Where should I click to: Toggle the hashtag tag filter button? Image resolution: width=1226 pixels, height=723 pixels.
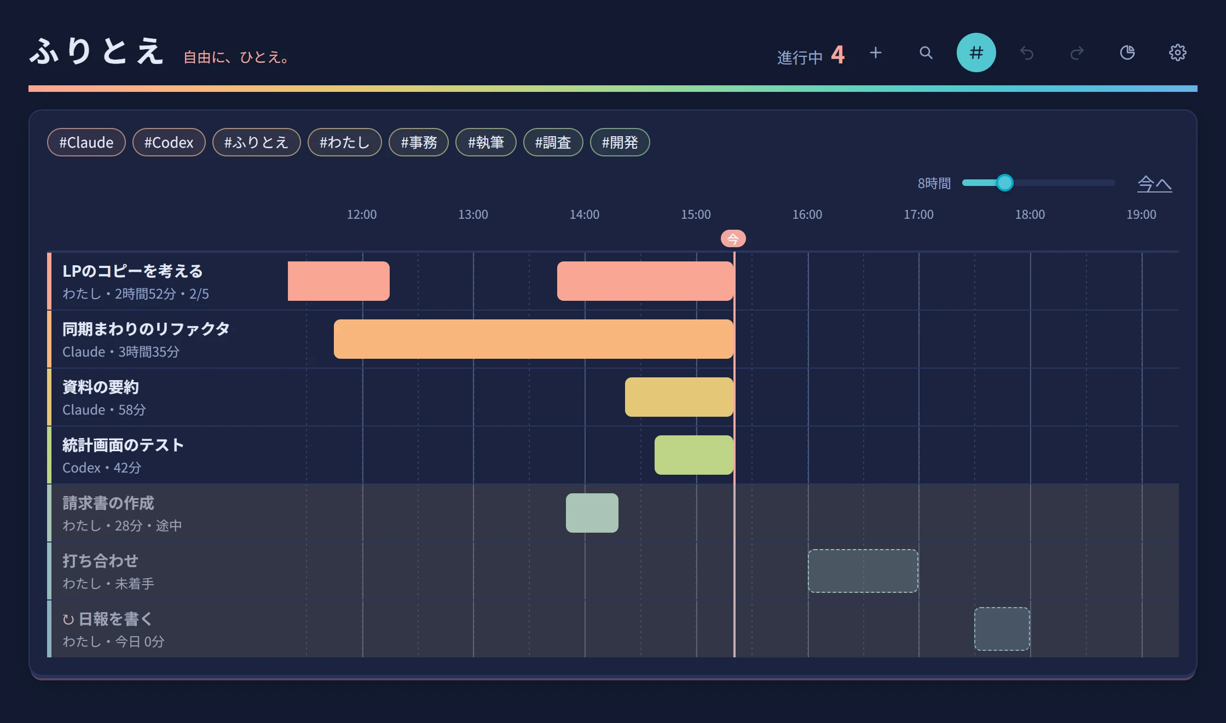tap(976, 53)
